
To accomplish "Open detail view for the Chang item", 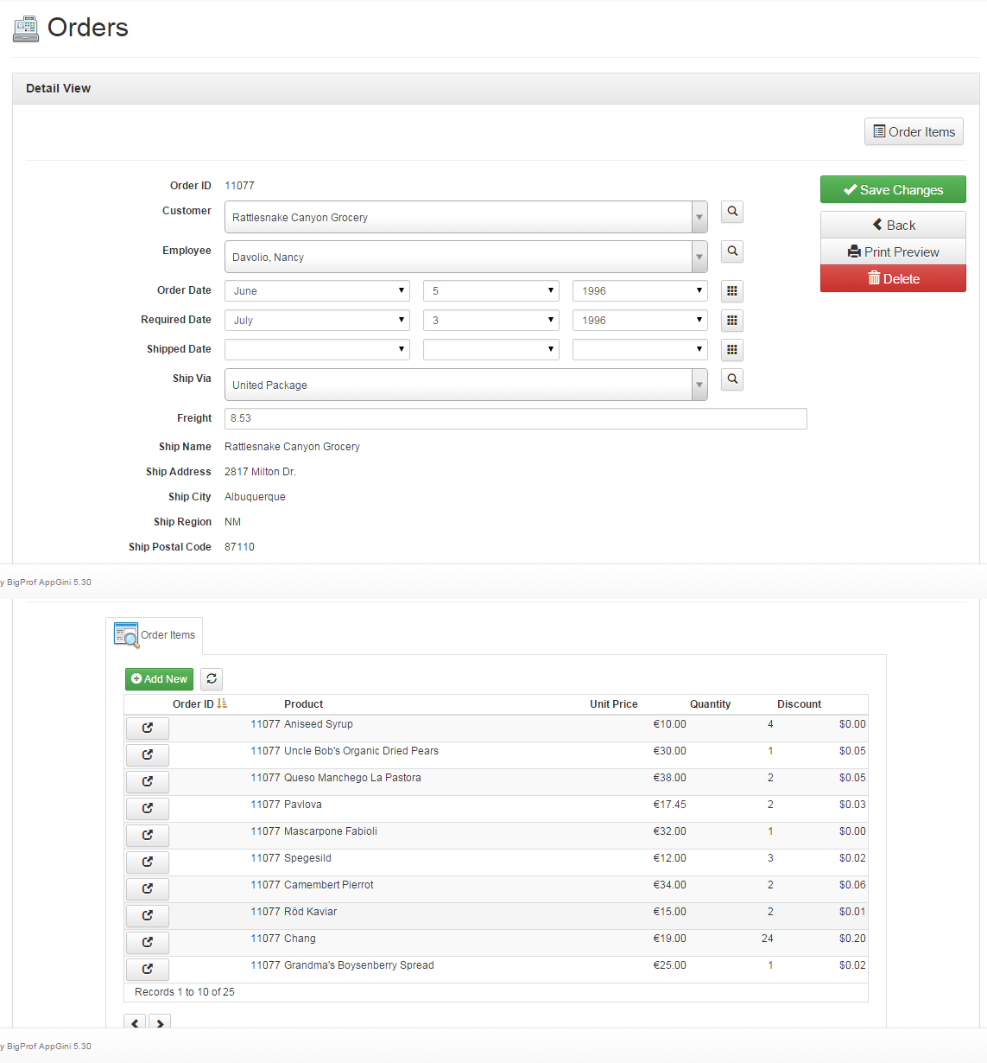I will 147,942.
